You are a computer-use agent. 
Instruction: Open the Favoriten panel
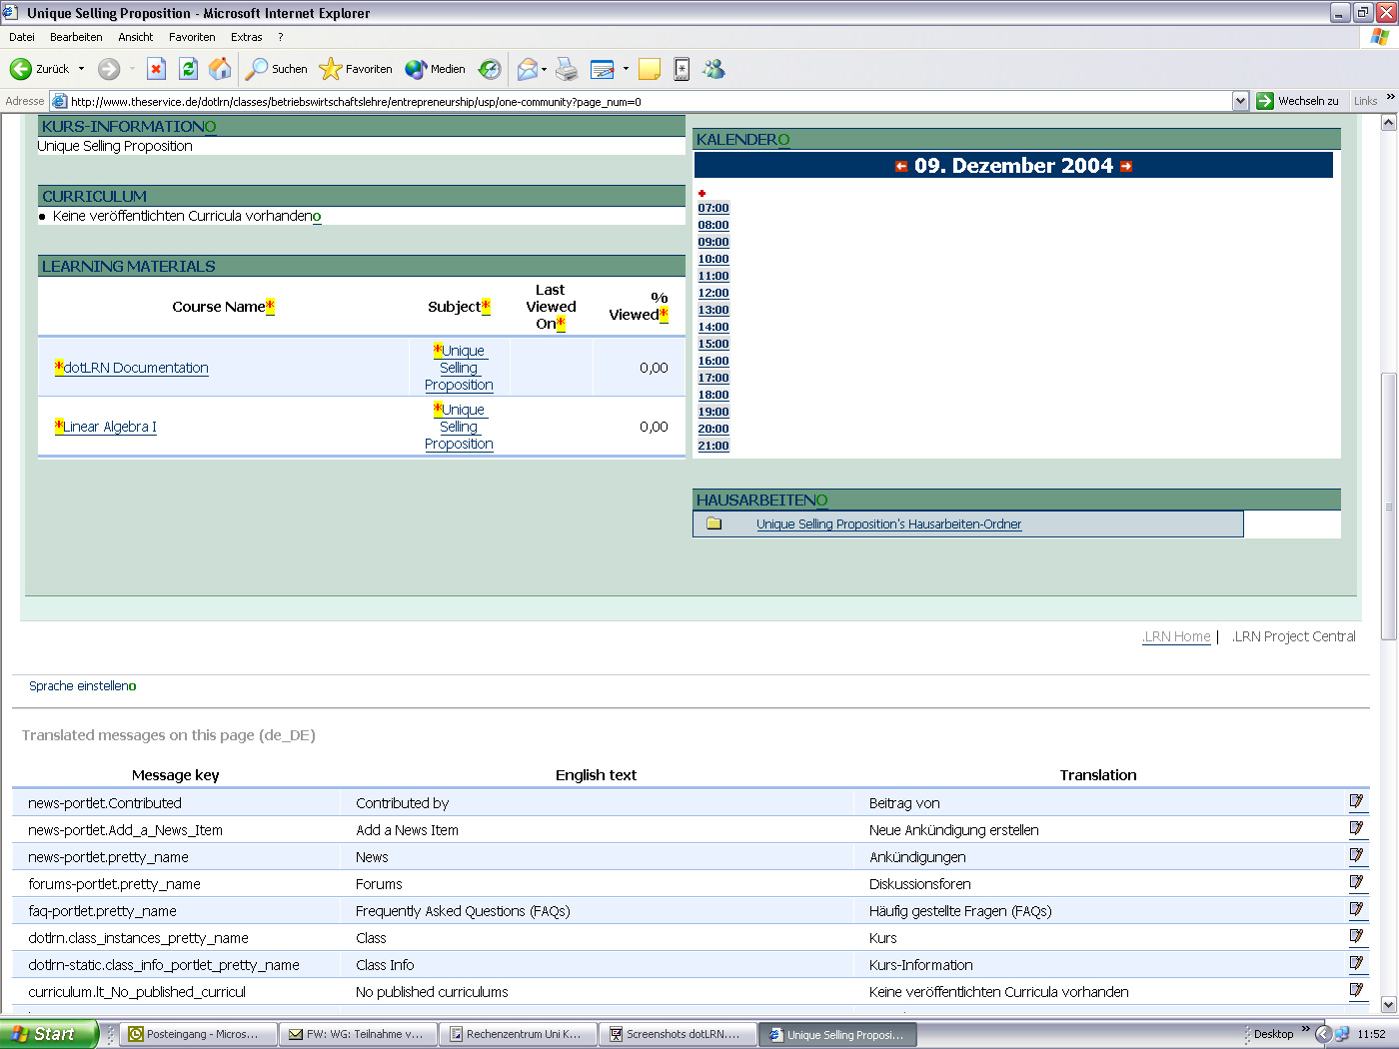(x=356, y=69)
